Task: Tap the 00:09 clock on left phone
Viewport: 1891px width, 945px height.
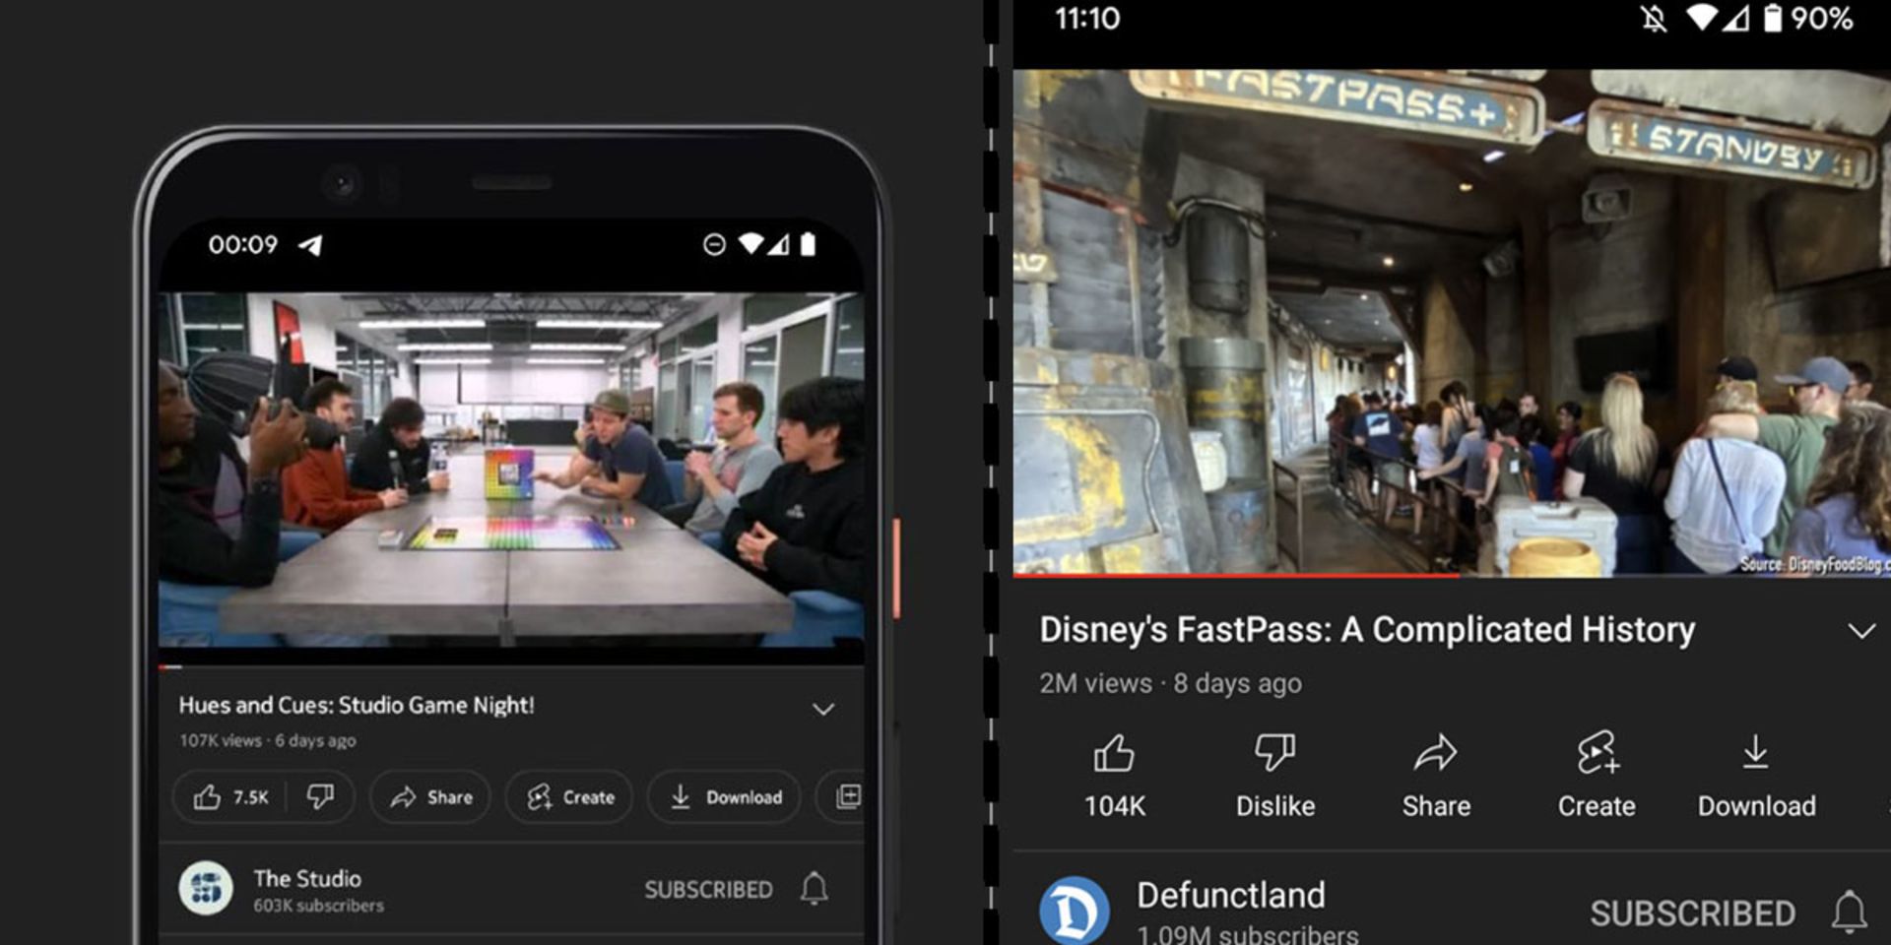Action: pos(242,244)
